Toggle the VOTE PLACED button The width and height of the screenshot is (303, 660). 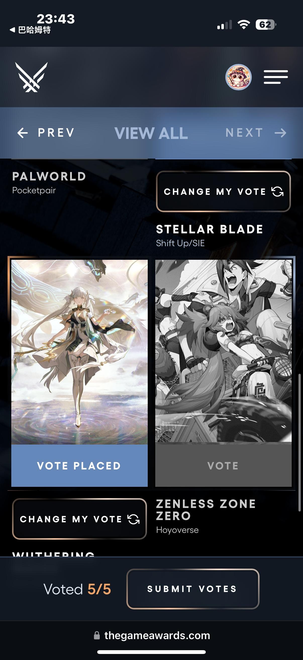[x=79, y=465]
